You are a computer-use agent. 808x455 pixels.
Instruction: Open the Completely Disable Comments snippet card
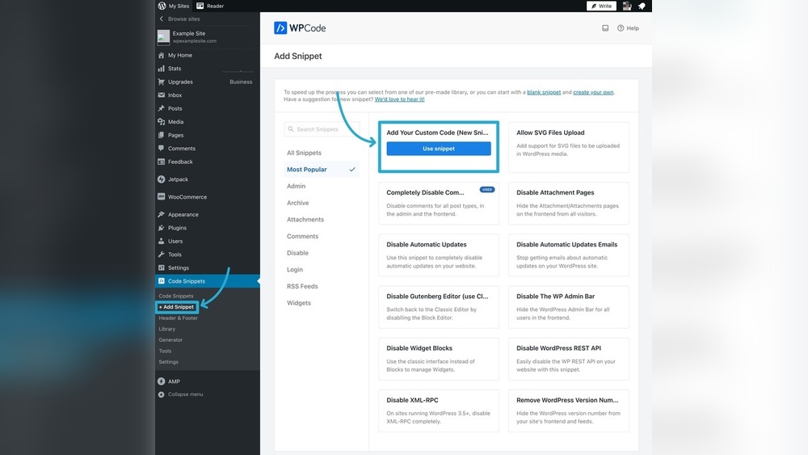(x=439, y=204)
